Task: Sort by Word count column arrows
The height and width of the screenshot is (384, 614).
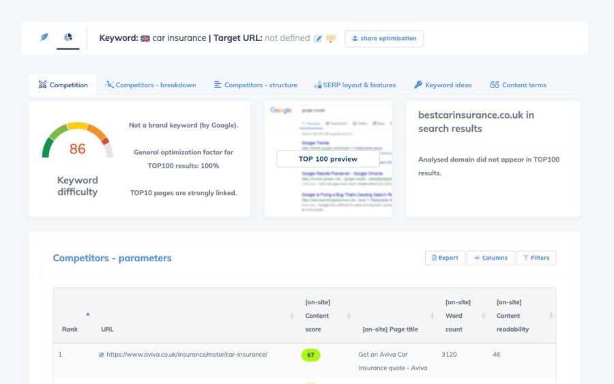Action: click(483, 316)
